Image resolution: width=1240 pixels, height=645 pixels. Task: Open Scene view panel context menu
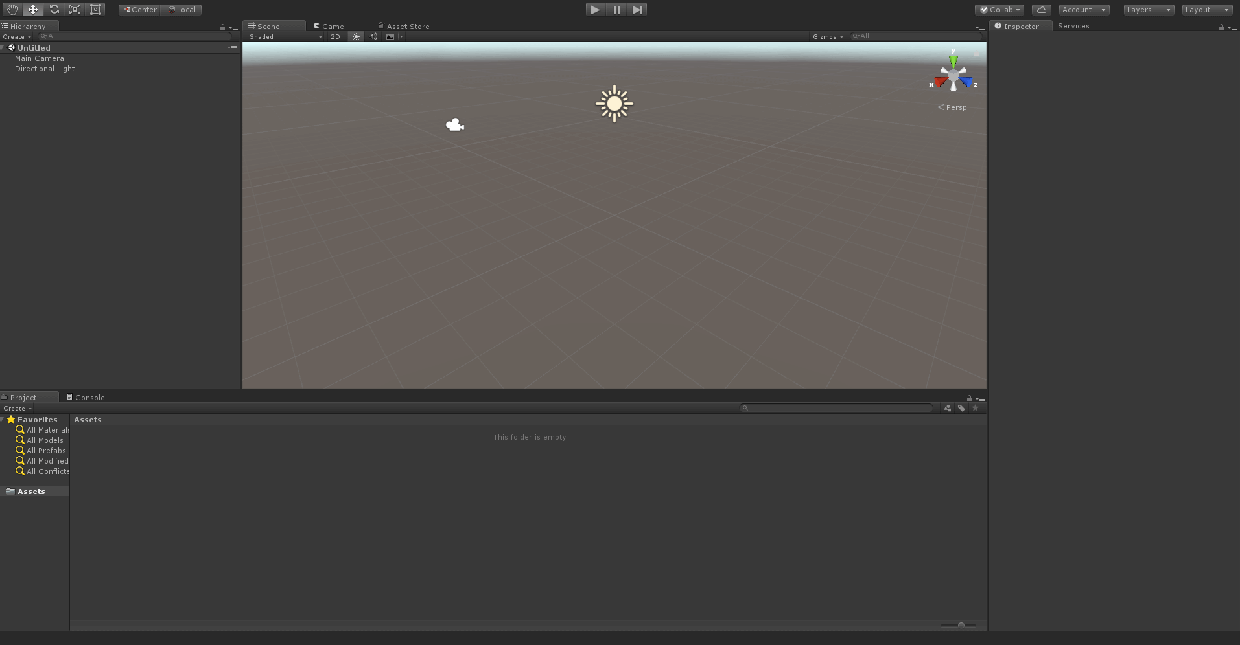click(x=980, y=28)
